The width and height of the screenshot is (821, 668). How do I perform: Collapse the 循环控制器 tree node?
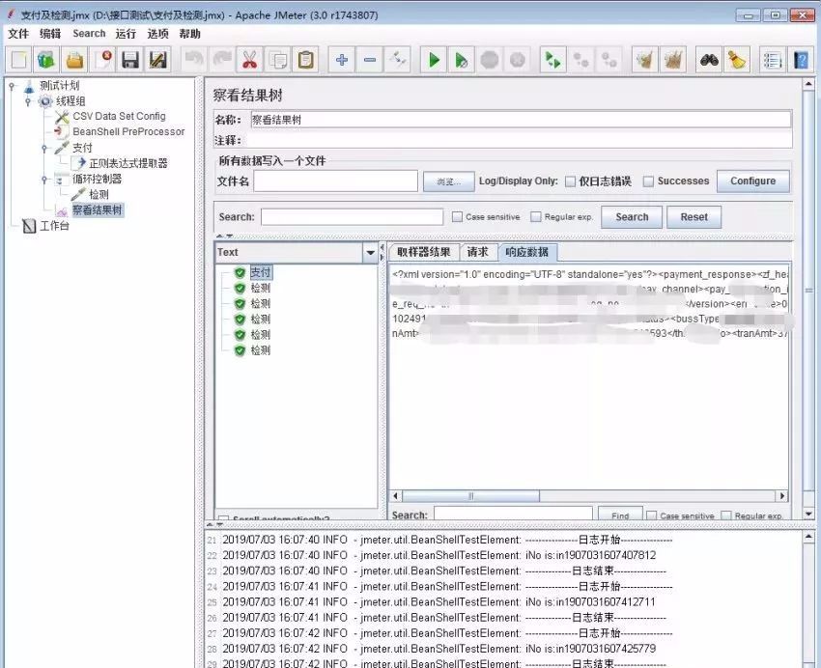[44, 179]
